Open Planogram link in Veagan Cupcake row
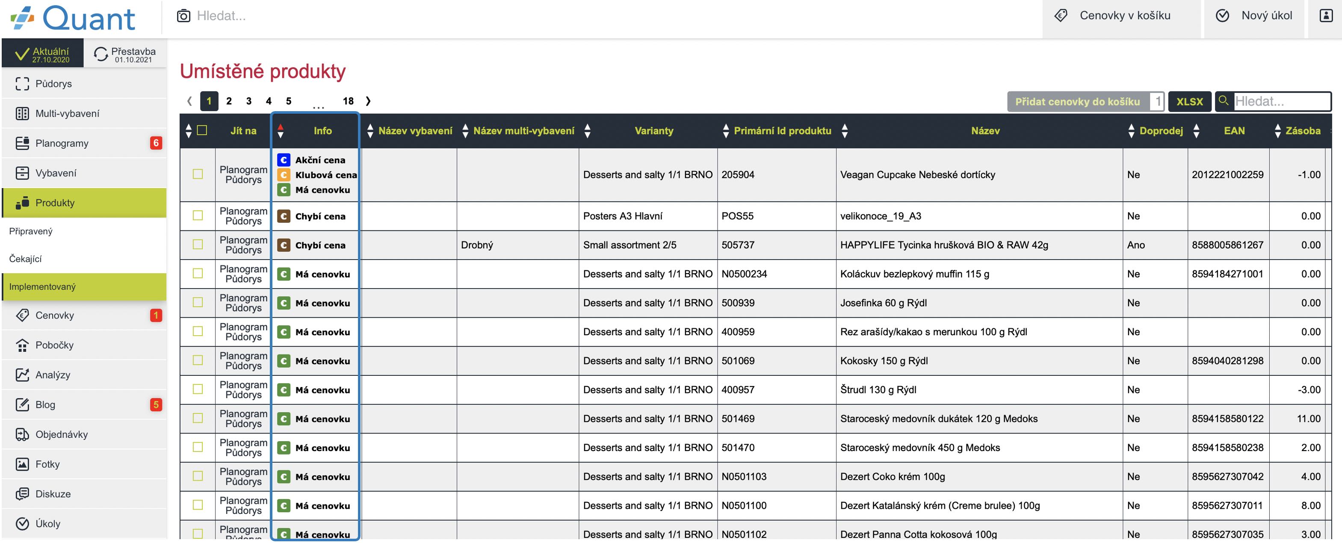 pyautogui.click(x=243, y=170)
